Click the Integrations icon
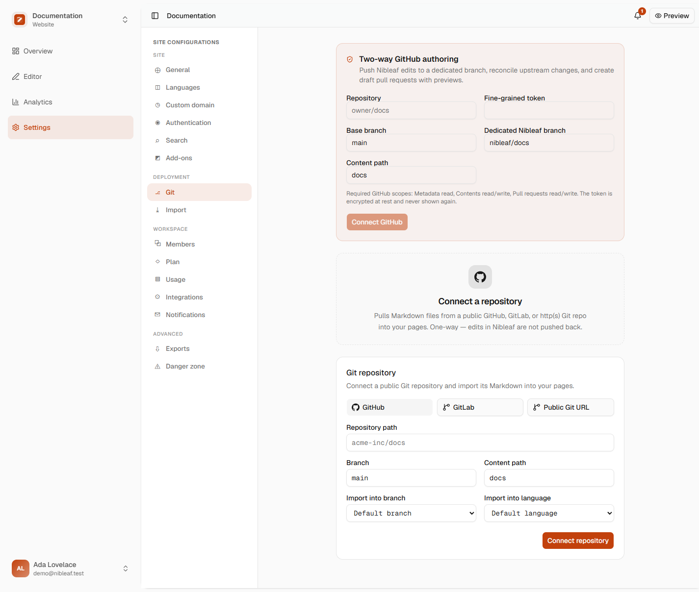 [157, 297]
